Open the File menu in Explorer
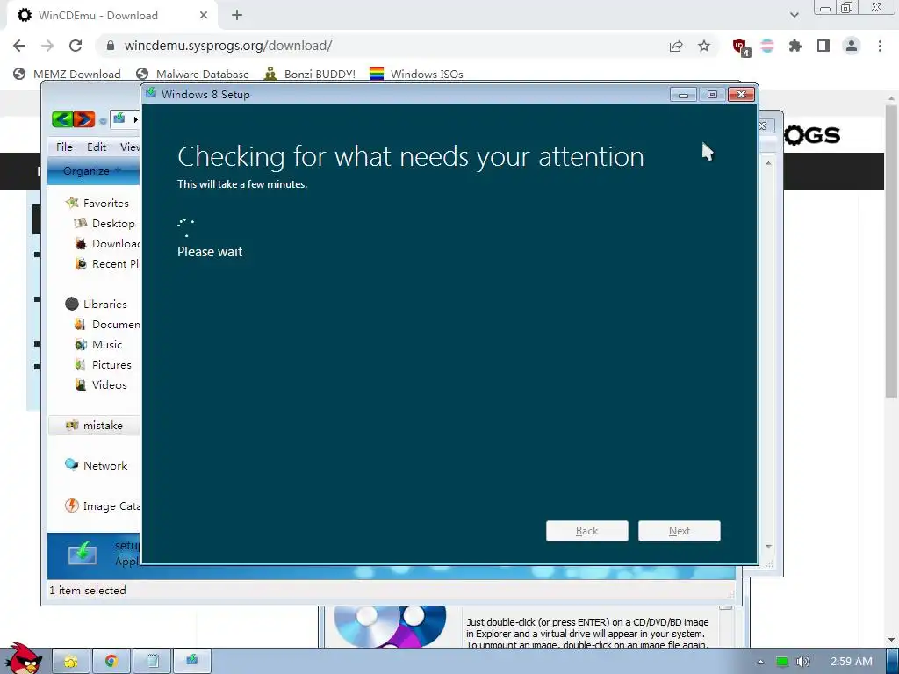Screen dimensions: 899x674 pyautogui.click(x=64, y=147)
